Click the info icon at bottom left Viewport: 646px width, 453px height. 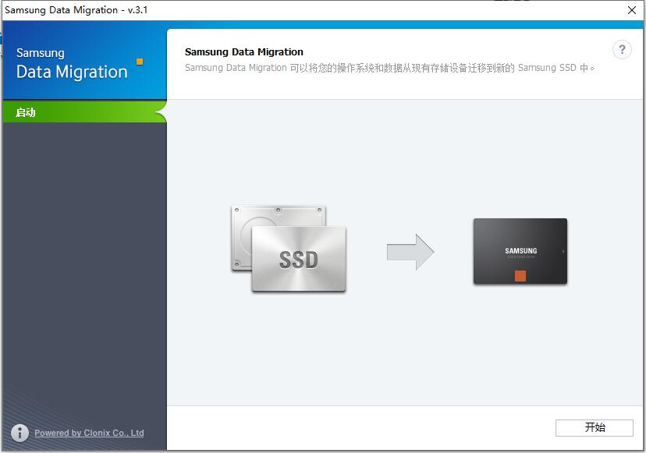[20, 434]
